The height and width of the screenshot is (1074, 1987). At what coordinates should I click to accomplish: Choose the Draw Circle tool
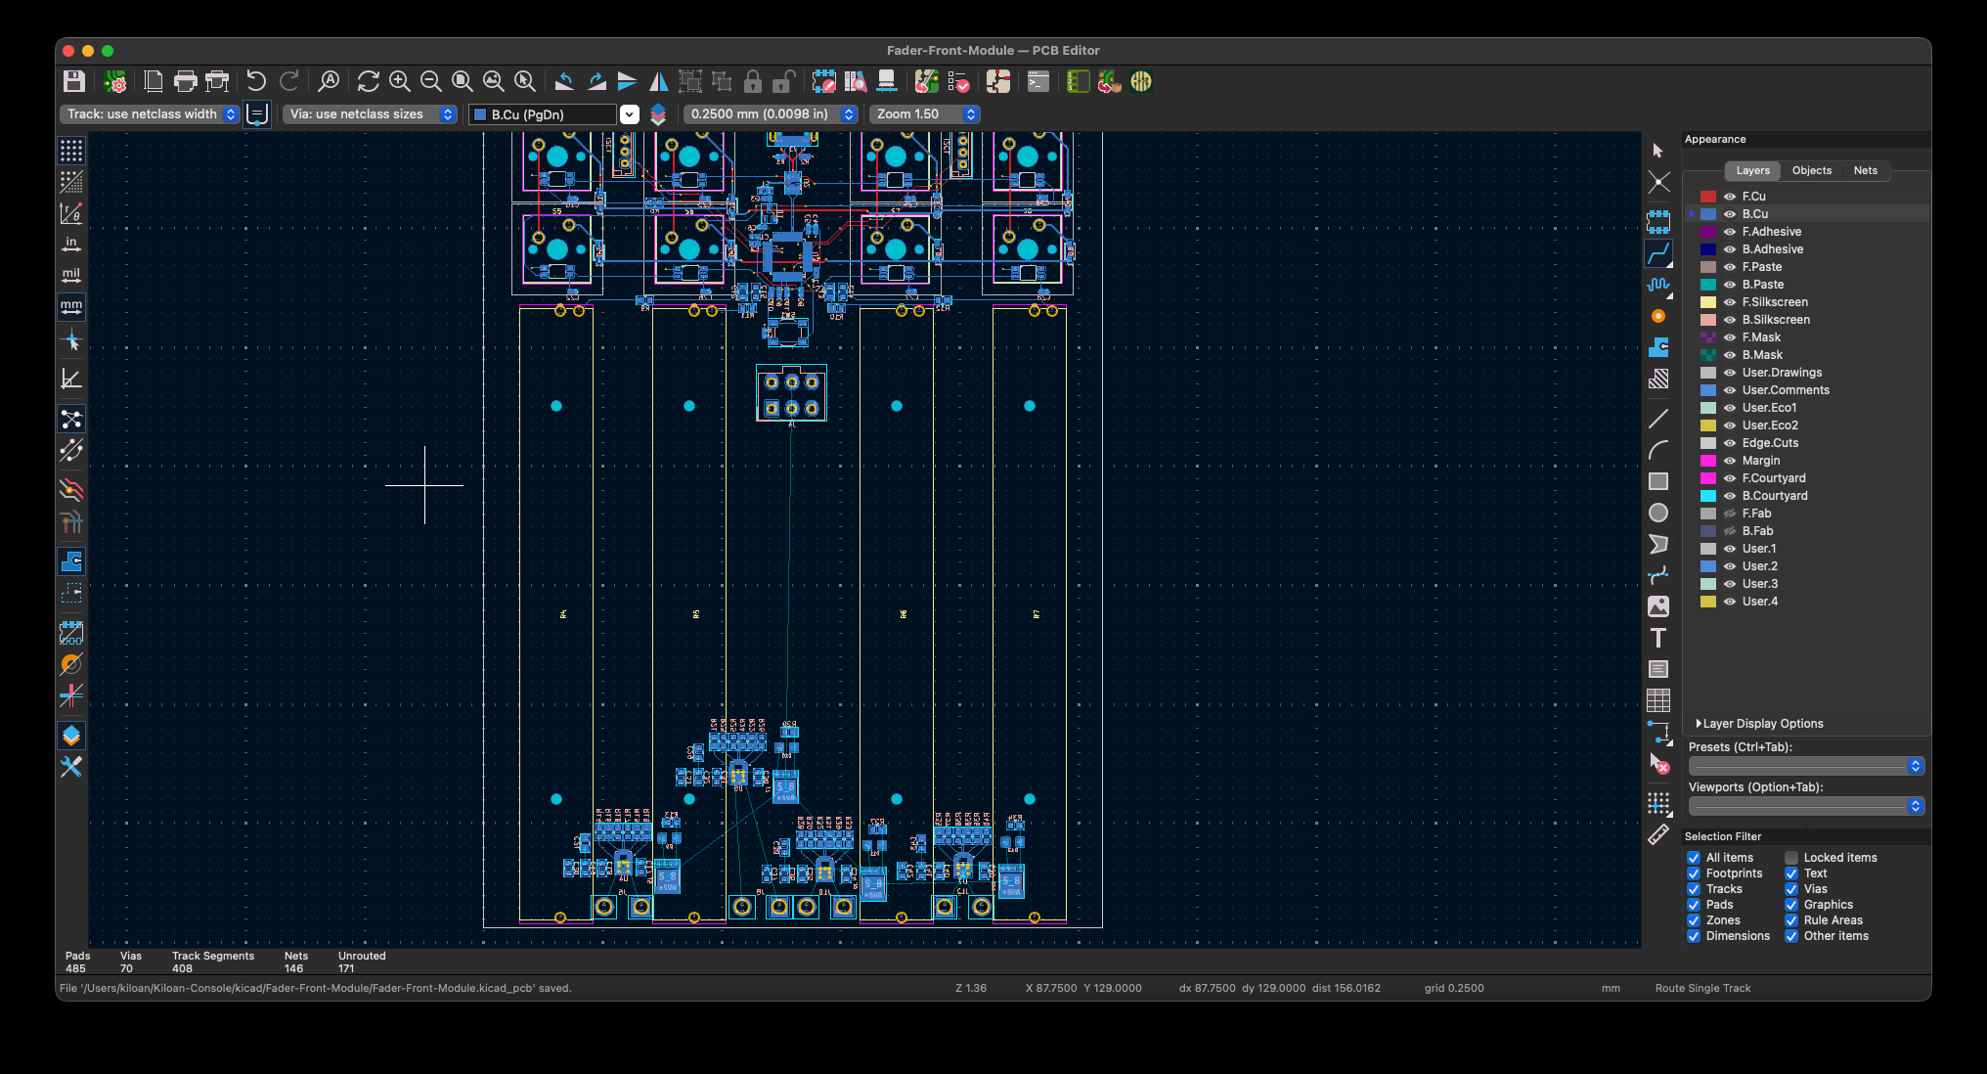coord(1658,514)
